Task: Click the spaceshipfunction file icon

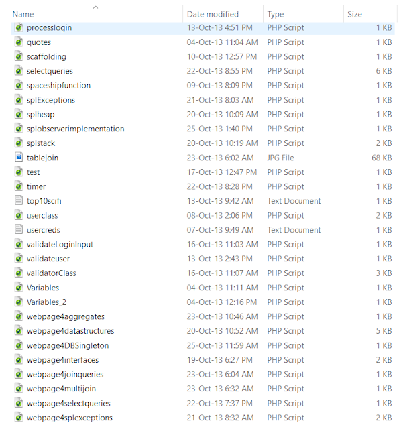Action: [19, 85]
